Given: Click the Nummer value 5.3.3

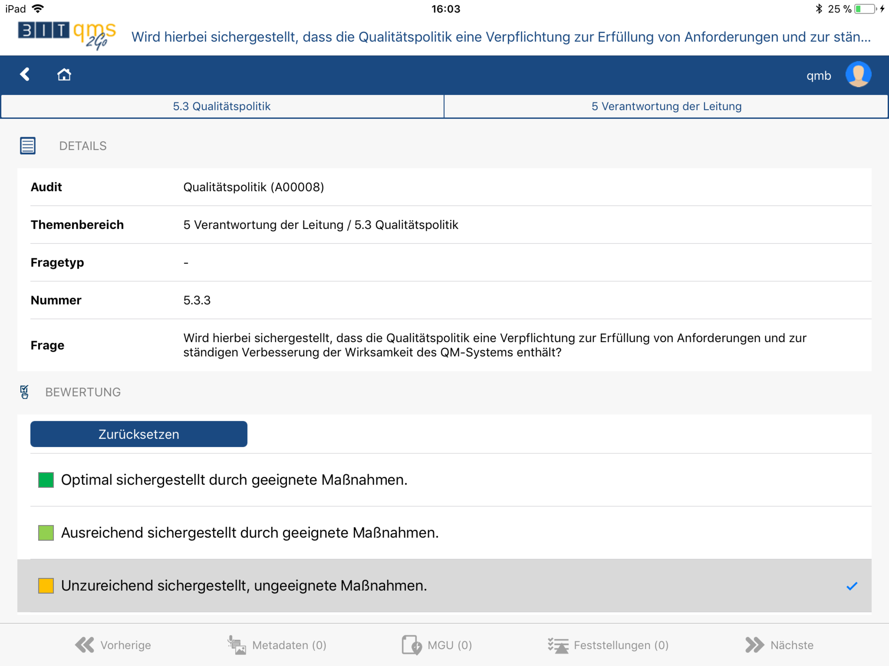Looking at the screenshot, I should click(197, 300).
